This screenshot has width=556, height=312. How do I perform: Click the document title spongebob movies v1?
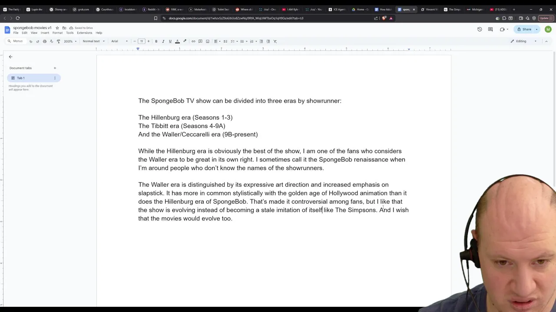[32, 28]
